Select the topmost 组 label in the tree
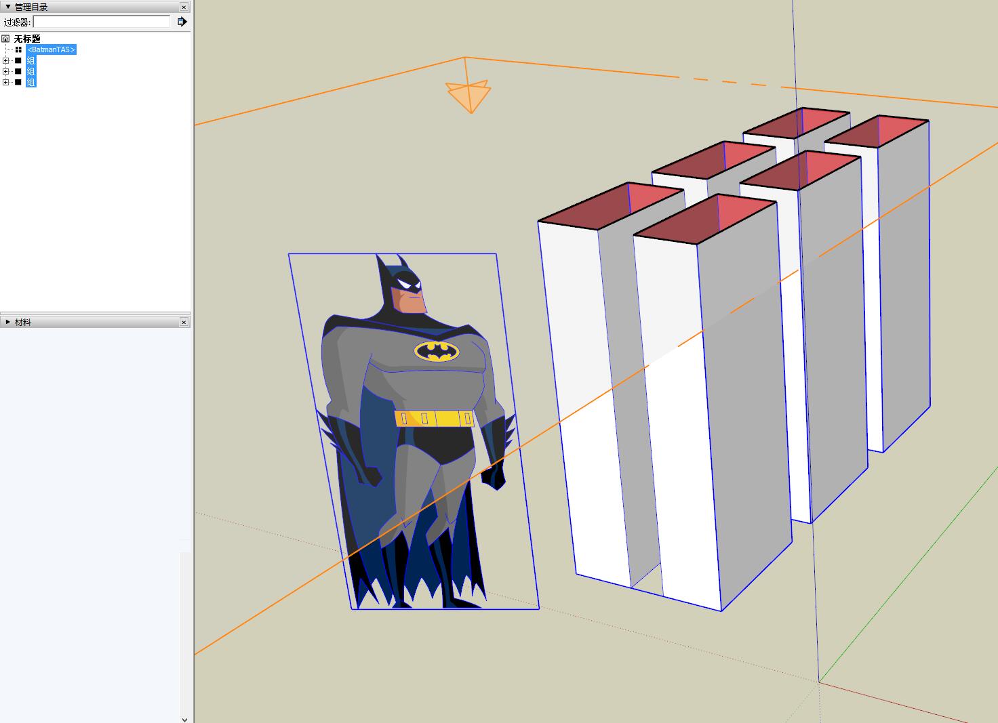Viewport: 998px width, 723px height. point(31,60)
